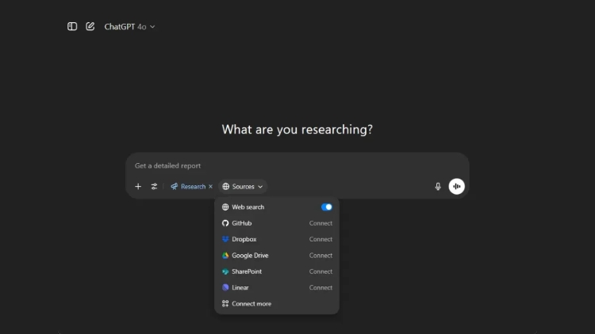Start a new chat with pencil icon
Screen dimensions: 595x334
click(x=90, y=26)
